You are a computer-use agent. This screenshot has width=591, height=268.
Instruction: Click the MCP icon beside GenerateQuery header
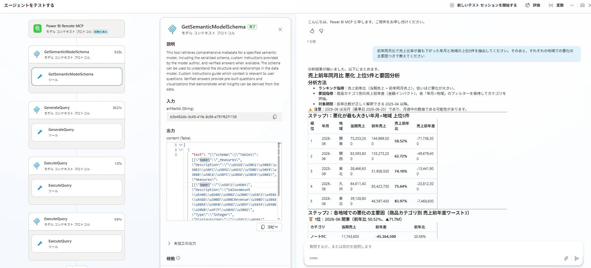pos(37,110)
